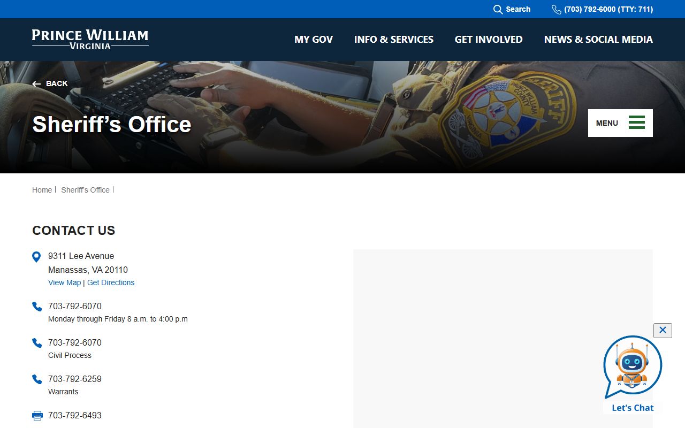Open NEWS & SOCIAL MEDIA menu
685x428 pixels.
click(x=598, y=40)
